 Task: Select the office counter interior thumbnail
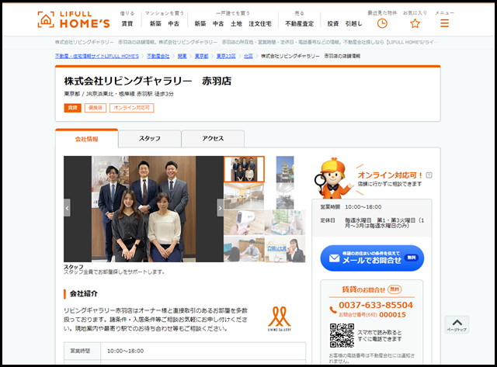click(x=244, y=196)
